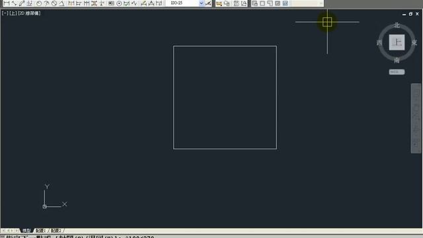Screen dimensions: 423x238
Task: Click the fourth layout toolbar icon
Action: pos(244,3)
